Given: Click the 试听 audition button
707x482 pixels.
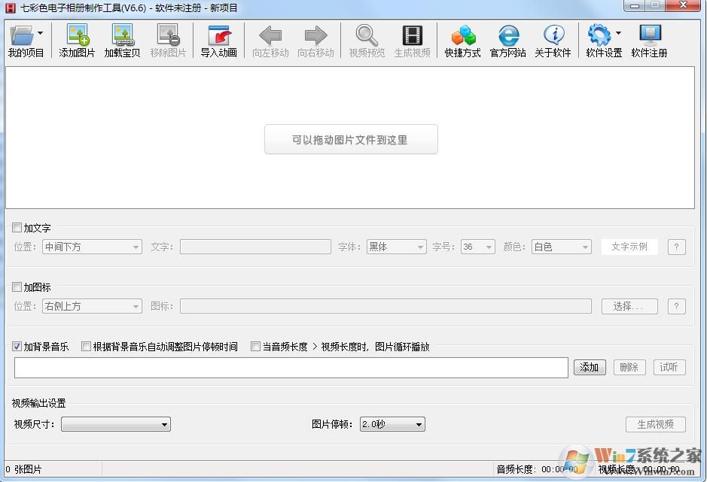Looking at the screenshot, I should tap(669, 367).
